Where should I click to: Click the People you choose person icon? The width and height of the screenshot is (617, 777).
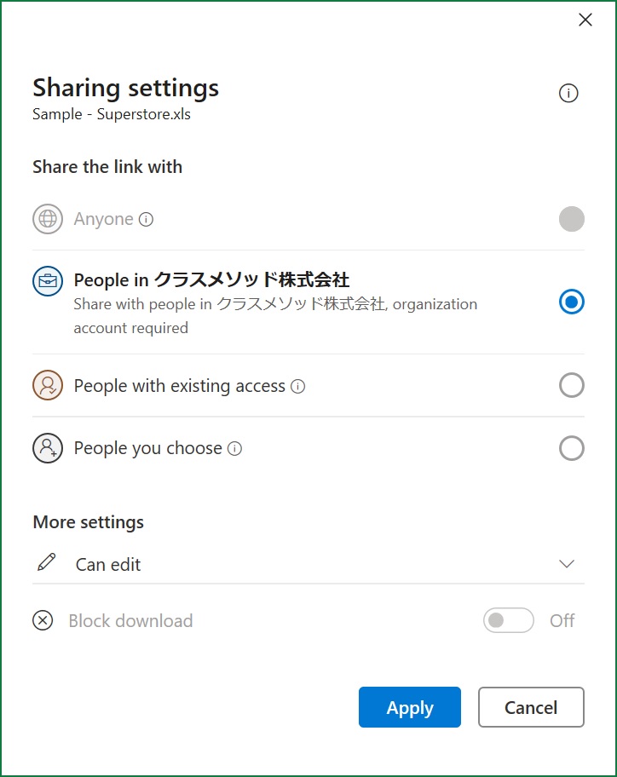48,448
